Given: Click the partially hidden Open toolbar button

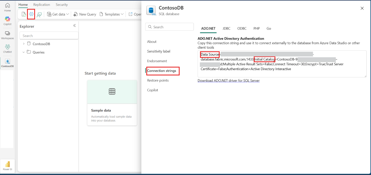Looking at the screenshot, I should coord(135,14).
